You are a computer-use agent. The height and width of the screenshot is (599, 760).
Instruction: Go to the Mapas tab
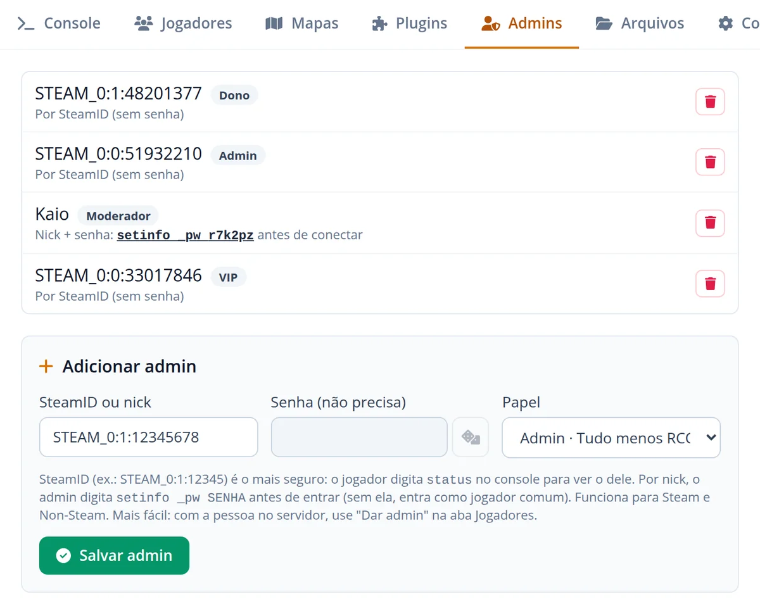[x=301, y=23]
